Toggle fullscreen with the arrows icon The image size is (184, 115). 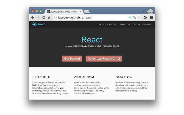coord(145,10)
